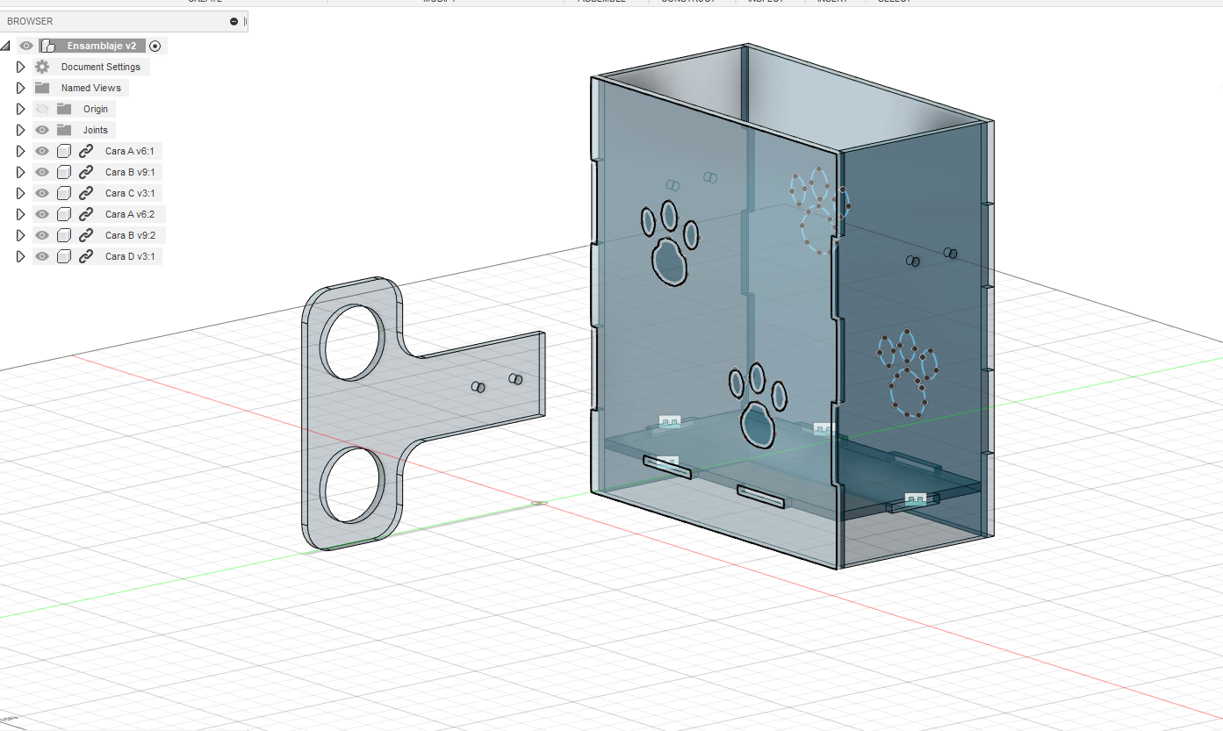The height and width of the screenshot is (731, 1223).
Task: Expand the Document Settings node
Action: pyautogui.click(x=21, y=67)
